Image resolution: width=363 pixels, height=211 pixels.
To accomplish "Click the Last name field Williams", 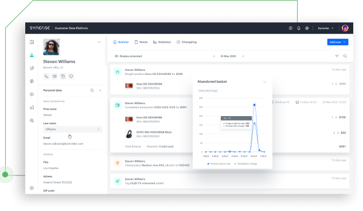I will point(73,129).
